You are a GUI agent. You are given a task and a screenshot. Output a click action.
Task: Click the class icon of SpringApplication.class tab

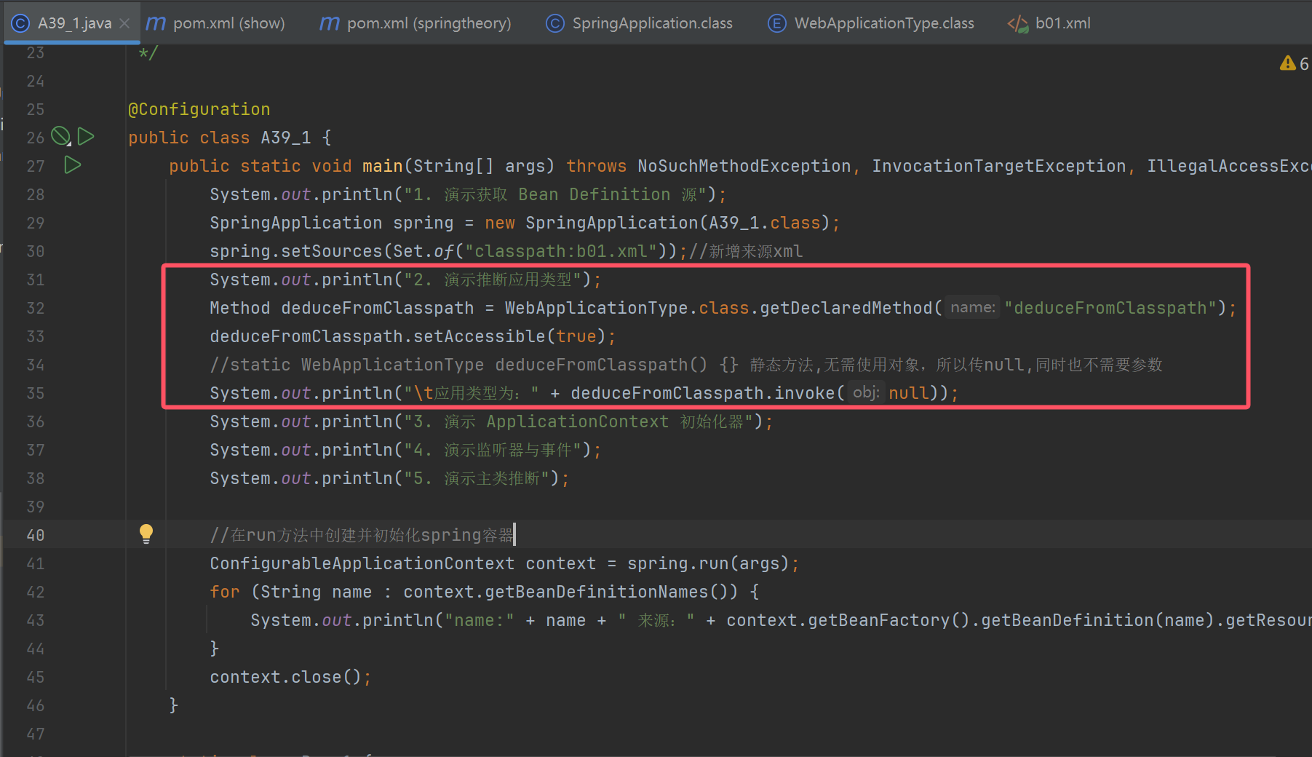(554, 23)
